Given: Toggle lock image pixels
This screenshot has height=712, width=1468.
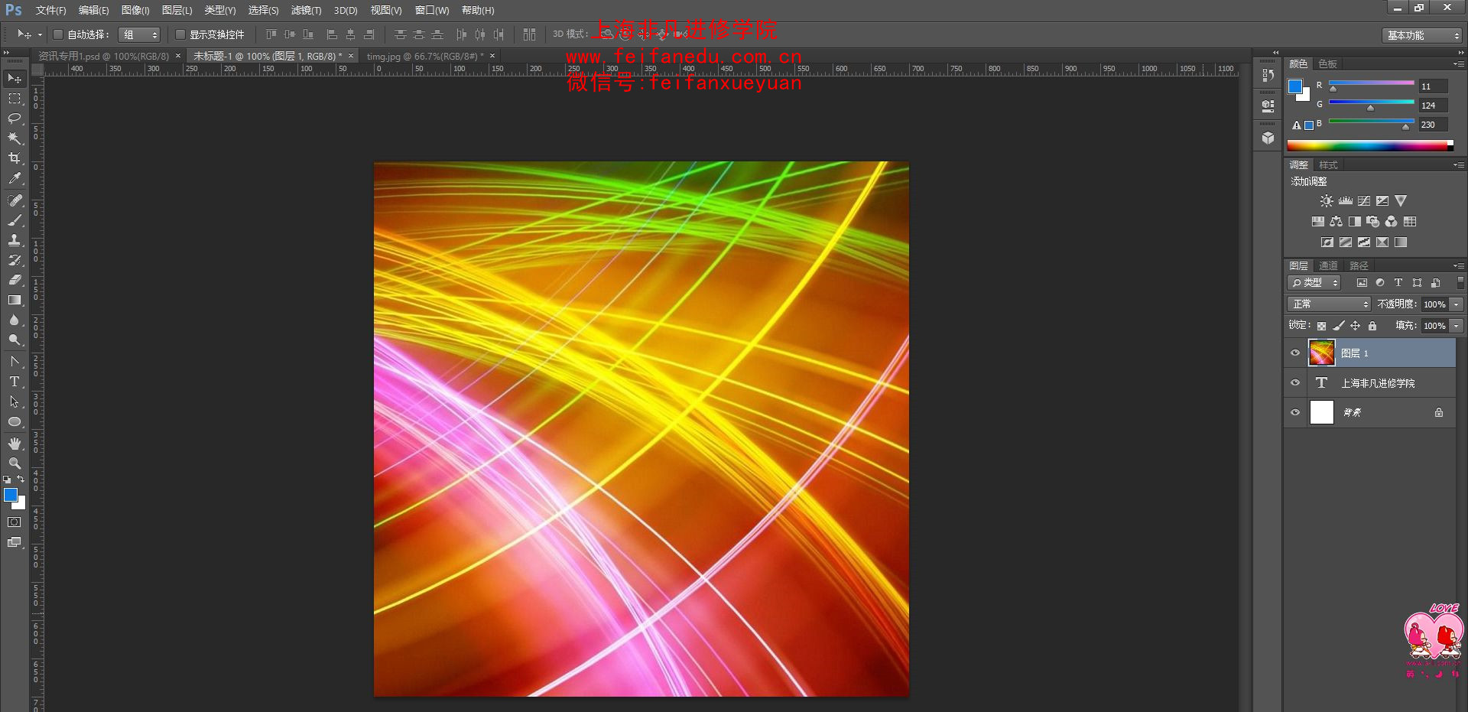Looking at the screenshot, I should point(1339,326).
